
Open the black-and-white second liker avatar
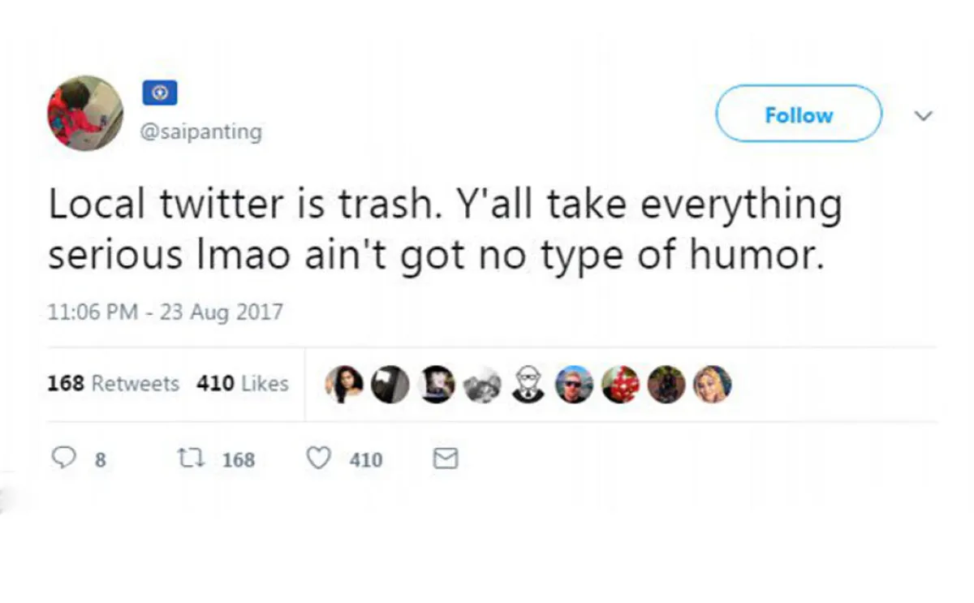coord(390,384)
